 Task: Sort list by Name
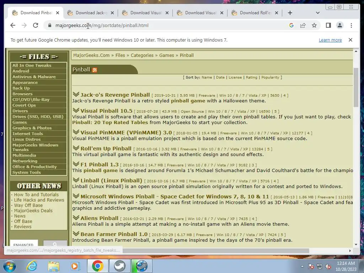207,77
